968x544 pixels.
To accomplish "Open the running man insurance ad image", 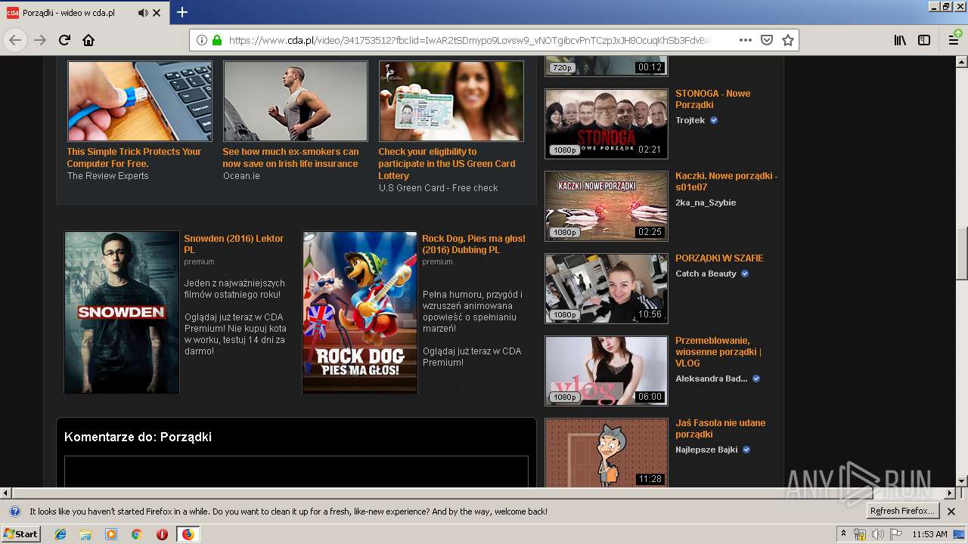I will point(296,101).
